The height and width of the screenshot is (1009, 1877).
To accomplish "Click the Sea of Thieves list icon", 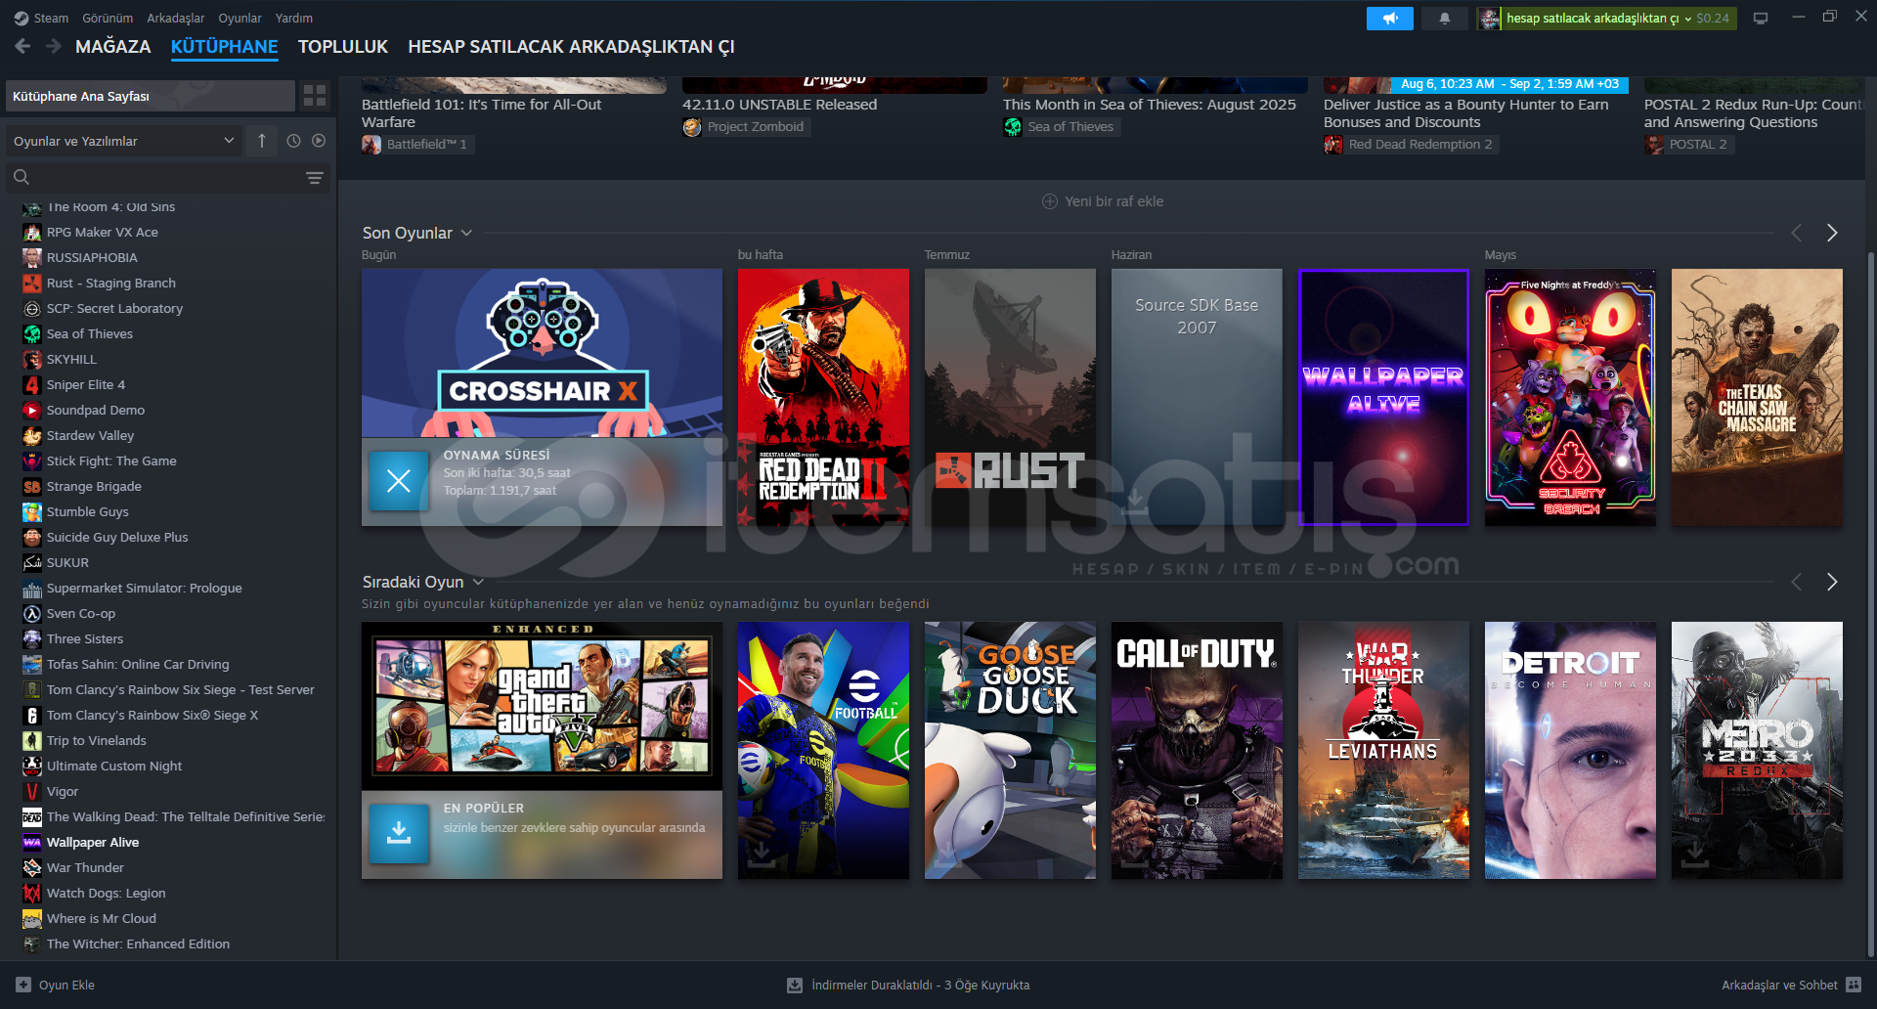I will [x=32, y=333].
